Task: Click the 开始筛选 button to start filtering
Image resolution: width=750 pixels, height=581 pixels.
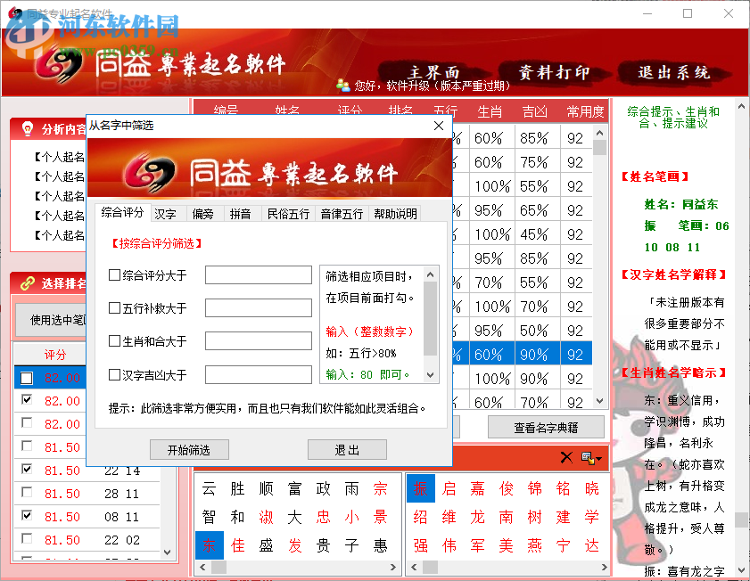Action: (x=188, y=449)
